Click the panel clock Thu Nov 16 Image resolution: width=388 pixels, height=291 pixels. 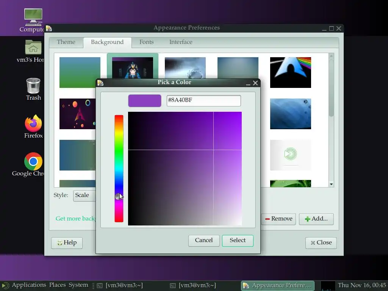pos(362,285)
